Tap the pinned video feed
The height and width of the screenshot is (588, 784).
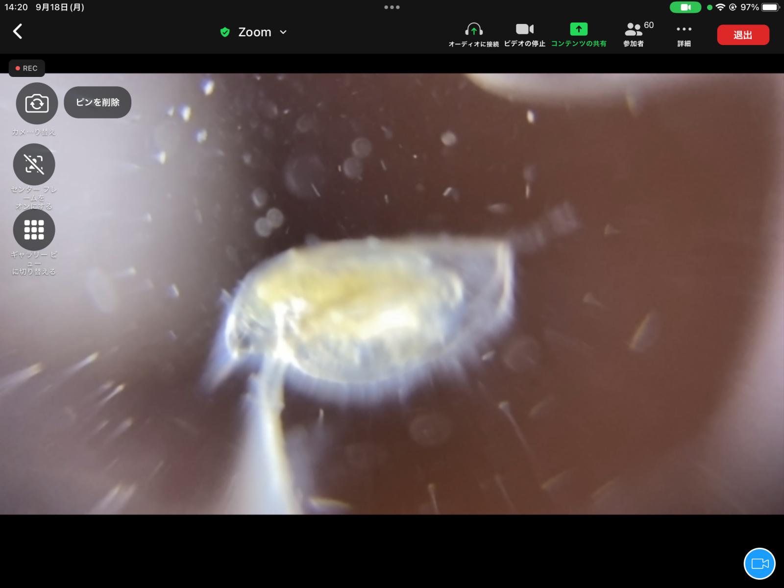(392, 318)
